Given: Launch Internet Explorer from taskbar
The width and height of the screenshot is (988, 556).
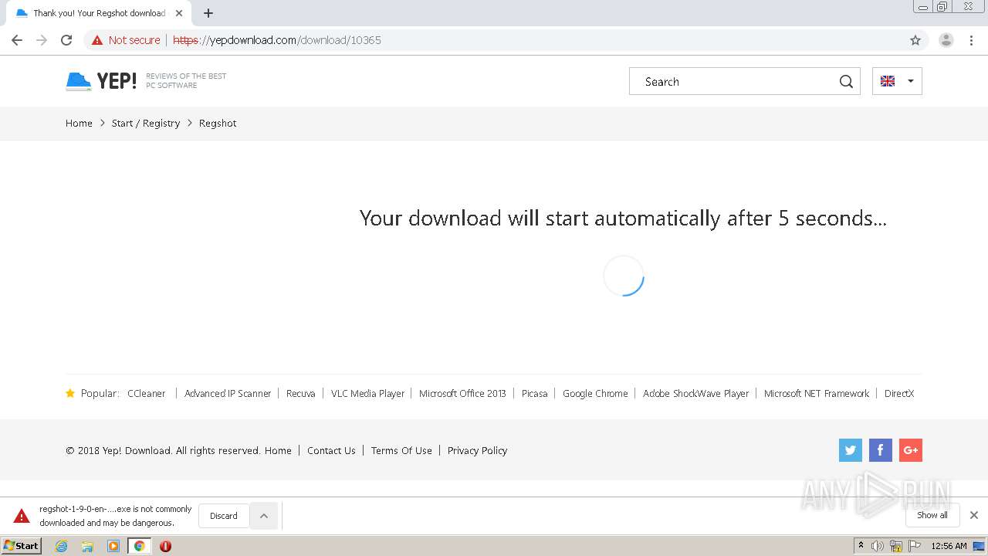Looking at the screenshot, I should pos(62,546).
